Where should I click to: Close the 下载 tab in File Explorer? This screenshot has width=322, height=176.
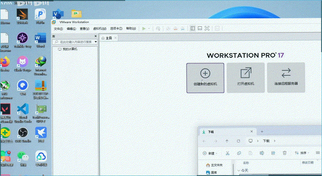[x=251, y=132]
